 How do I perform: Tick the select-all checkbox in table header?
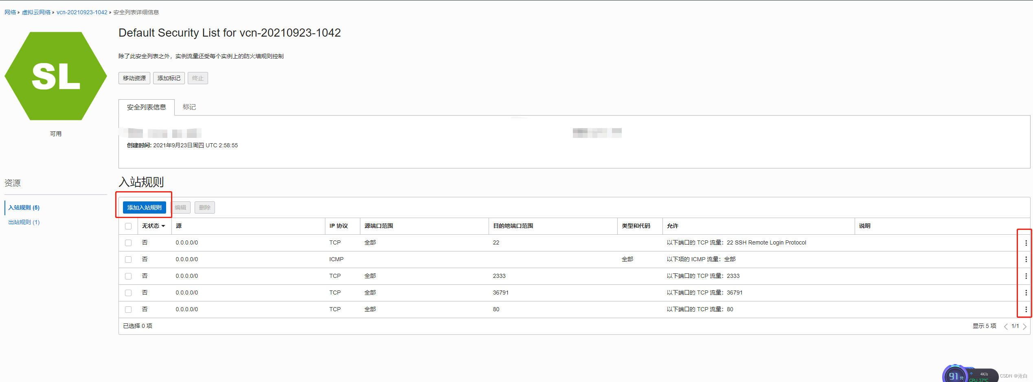tap(128, 226)
